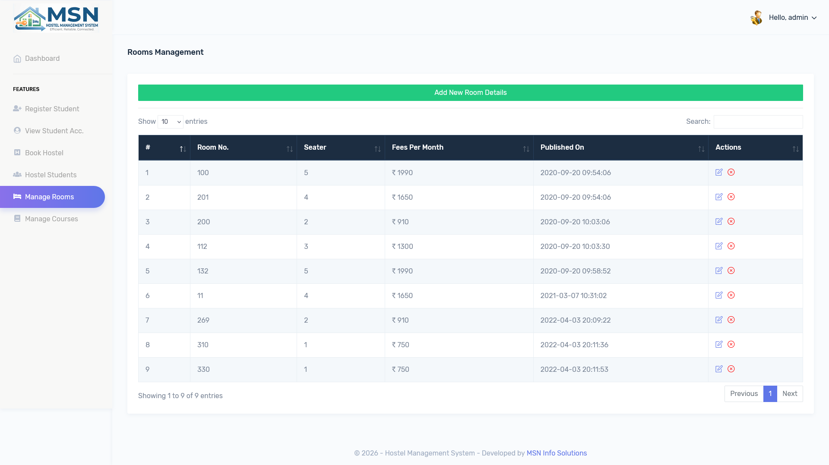Sort table by Room No. column
Screen dimensions: 829x465
pyautogui.click(x=244, y=148)
